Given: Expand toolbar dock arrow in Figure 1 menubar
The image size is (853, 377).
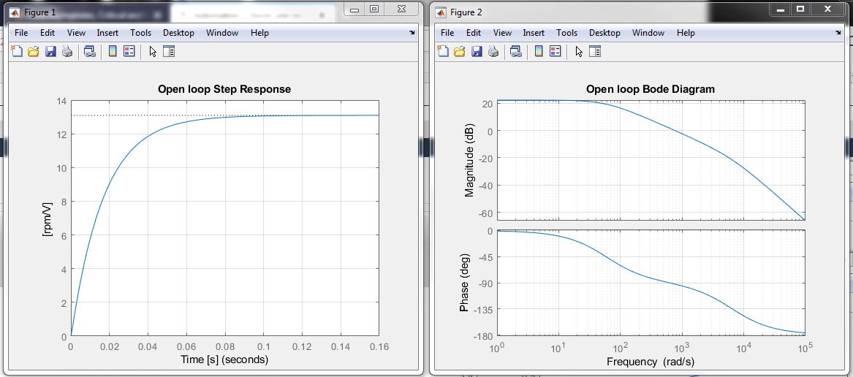Looking at the screenshot, I should pos(412,33).
